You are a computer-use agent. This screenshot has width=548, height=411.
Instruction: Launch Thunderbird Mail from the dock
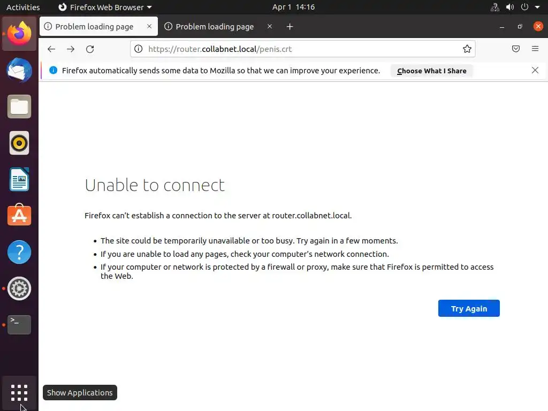coord(19,70)
